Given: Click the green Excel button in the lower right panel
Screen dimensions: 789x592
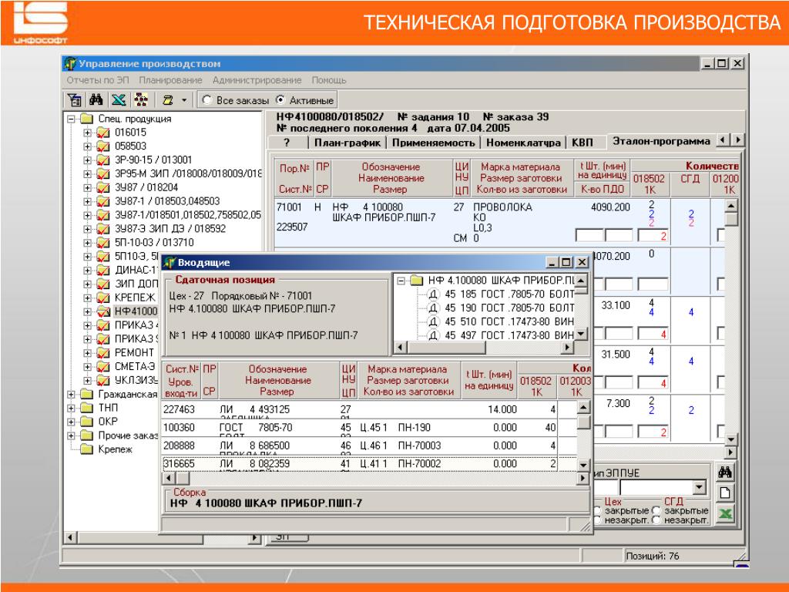Looking at the screenshot, I should pos(725,514).
